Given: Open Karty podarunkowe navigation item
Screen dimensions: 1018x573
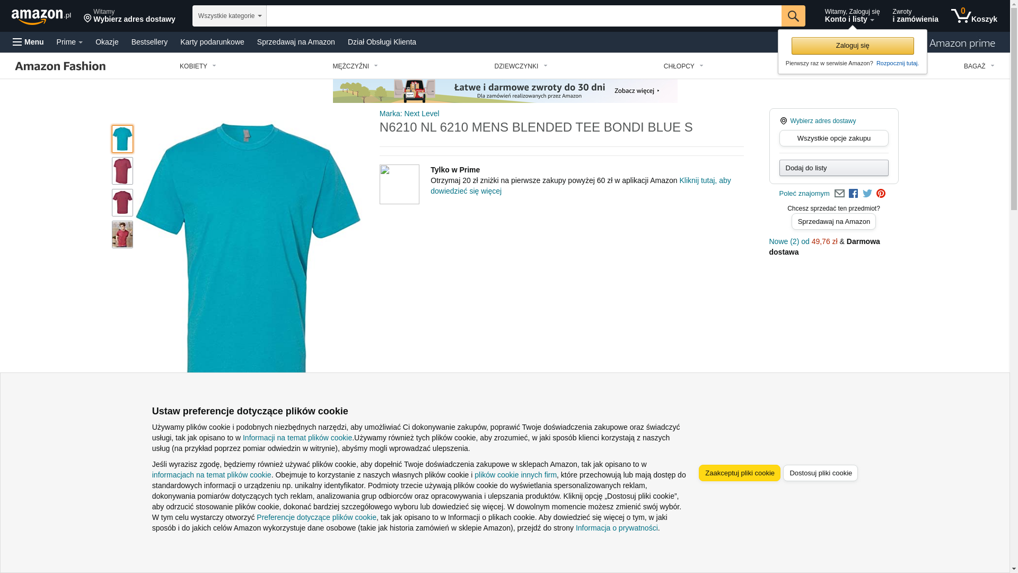Looking at the screenshot, I should pos(212,42).
